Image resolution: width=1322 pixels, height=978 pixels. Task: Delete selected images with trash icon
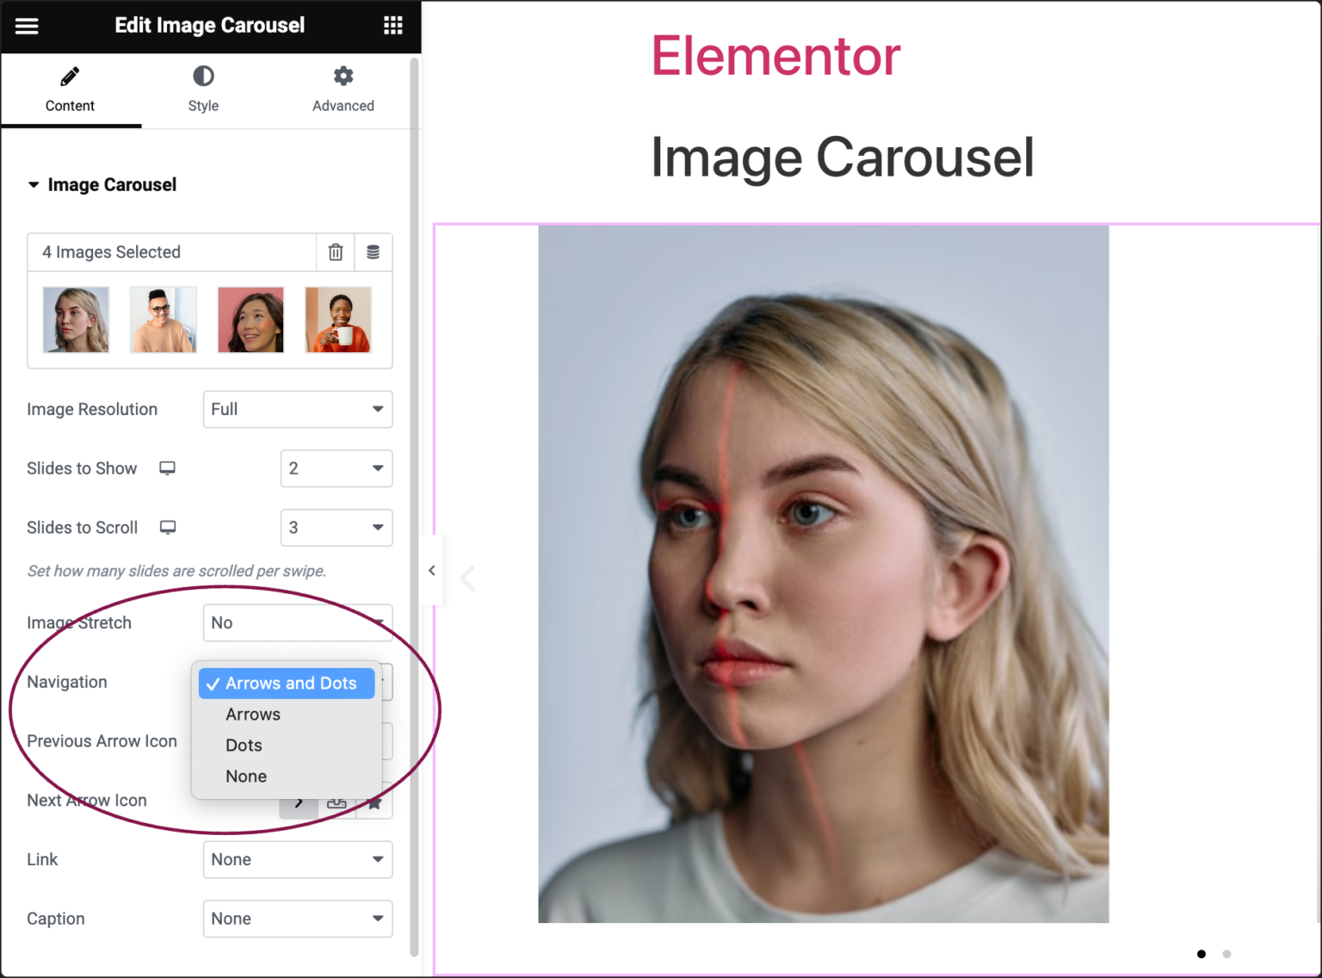tap(335, 252)
